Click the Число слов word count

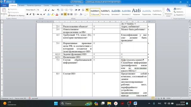click(20, 98)
